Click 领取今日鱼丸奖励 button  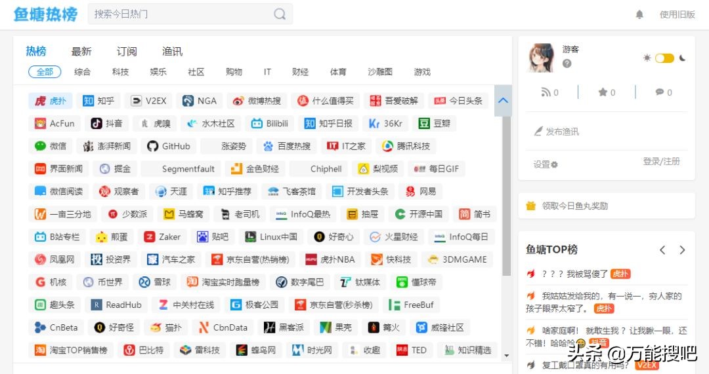click(607, 206)
